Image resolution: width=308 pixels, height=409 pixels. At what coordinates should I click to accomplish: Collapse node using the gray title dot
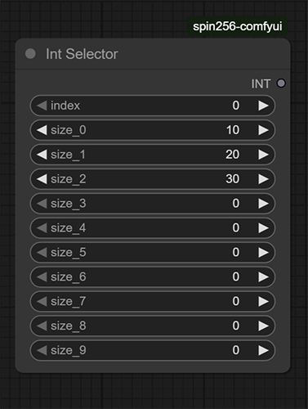(30, 54)
